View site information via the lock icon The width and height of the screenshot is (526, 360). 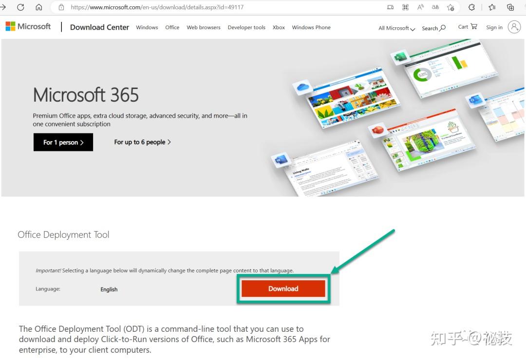click(x=61, y=7)
